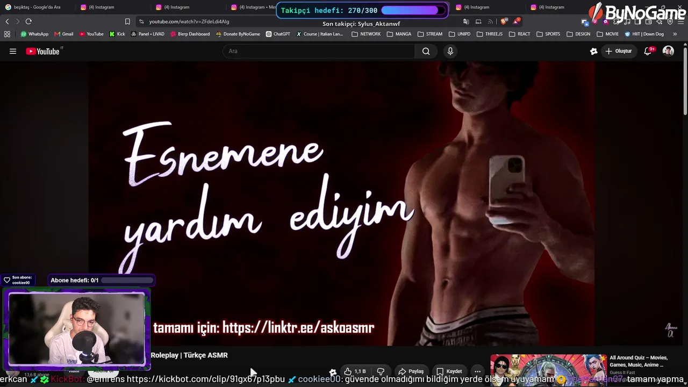The width and height of the screenshot is (688, 387).
Task: Open the browser apps grid icon
Action: click(x=7, y=34)
